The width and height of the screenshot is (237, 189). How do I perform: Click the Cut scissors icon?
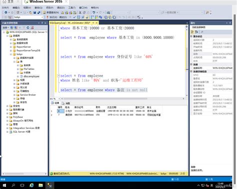[x=80, y=12]
